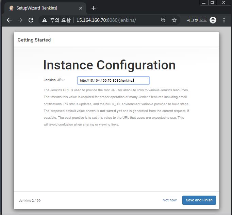Click Save and Finish button
The image size is (232, 215).
tap(199, 200)
